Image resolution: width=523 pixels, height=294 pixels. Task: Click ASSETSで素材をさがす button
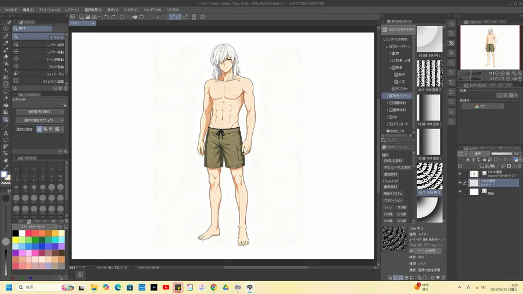399,30
